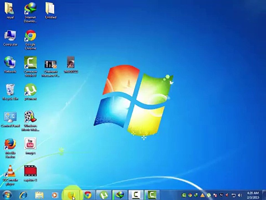Launch Windows Media Player from the taskbar

pos(55,195)
